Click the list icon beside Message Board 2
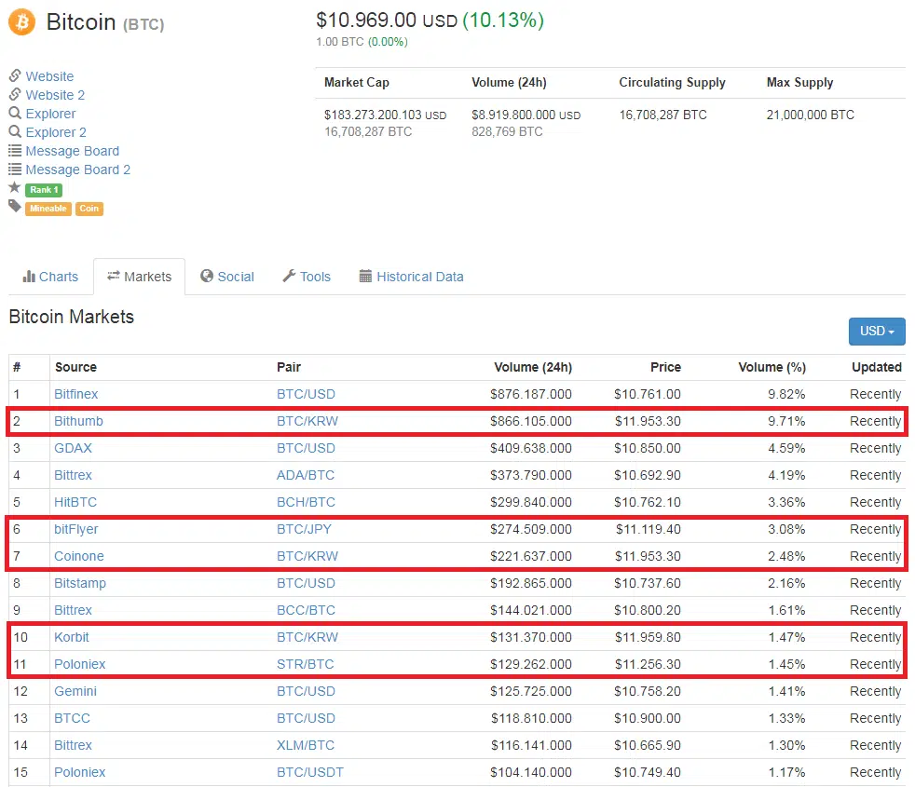 tap(15, 169)
